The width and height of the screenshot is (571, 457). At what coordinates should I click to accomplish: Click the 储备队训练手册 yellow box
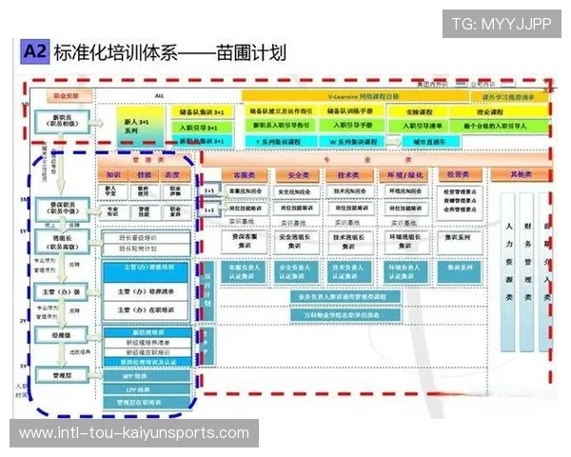350,110
